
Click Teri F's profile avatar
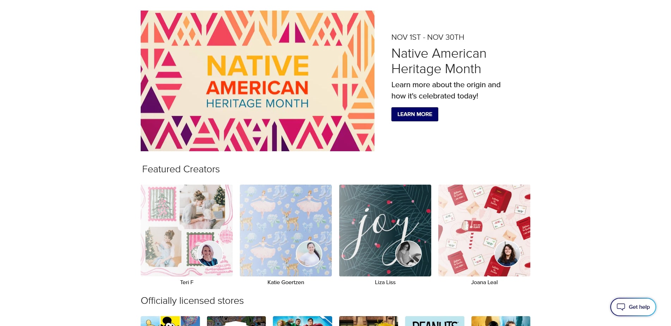(x=209, y=254)
